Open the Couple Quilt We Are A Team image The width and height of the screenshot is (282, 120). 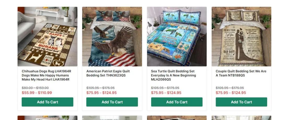pos(241,37)
